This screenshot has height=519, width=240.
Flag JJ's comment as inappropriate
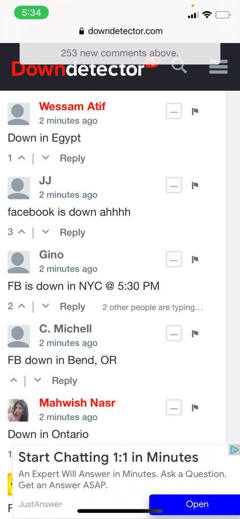[195, 185]
